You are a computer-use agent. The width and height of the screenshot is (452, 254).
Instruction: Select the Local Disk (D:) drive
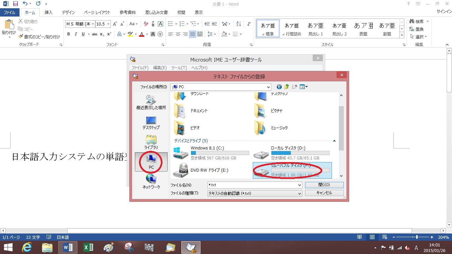[292, 153]
